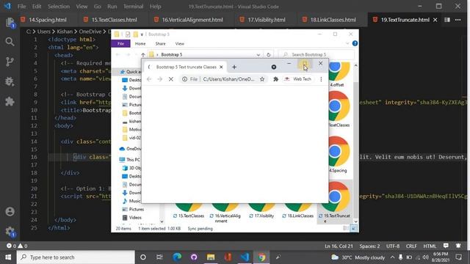Screen dimensions: 470x264
Task: Select 17.Visiblity file in Explorer
Action: tap(262, 210)
